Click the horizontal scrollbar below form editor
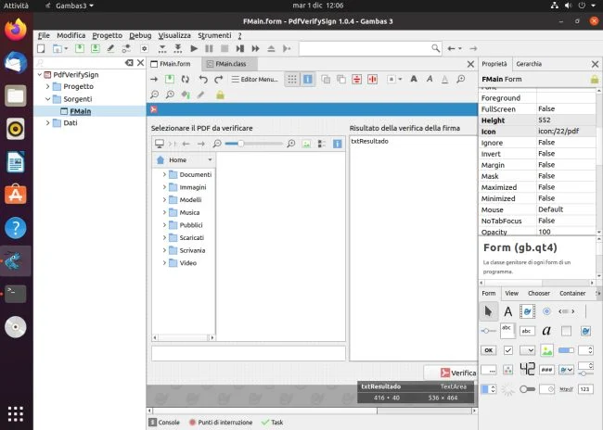The image size is (603, 430). click(x=313, y=411)
